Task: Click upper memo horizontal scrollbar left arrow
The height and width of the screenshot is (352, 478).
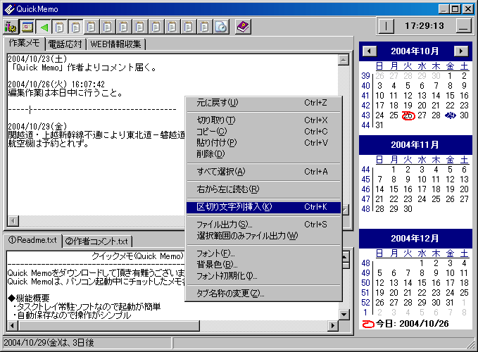Action: (x=13, y=220)
